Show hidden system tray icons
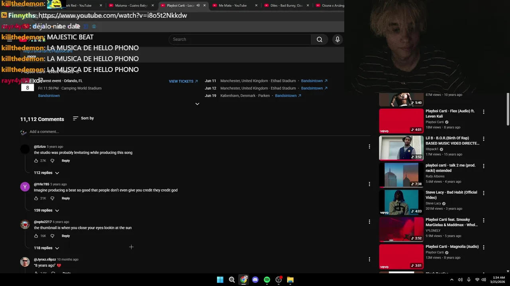This screenshot has height=286, width=510. click(451, 280)
